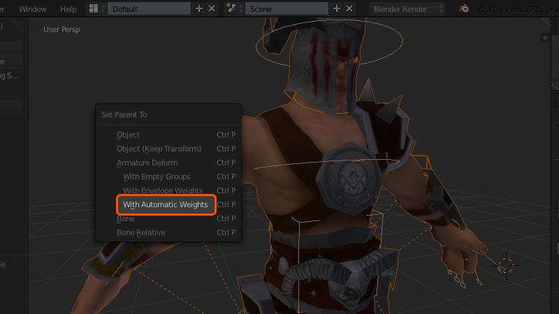Click the Blender logo icon
The width and height of the screenshot is (559, 314).
coord(464,8)
